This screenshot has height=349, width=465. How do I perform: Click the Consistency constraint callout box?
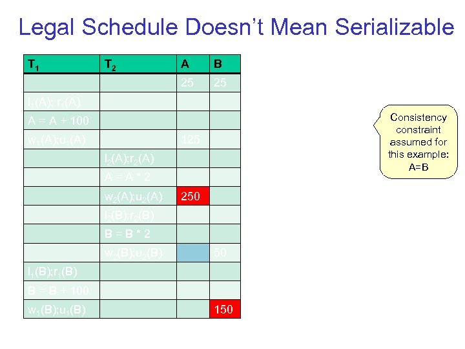coord(418,142)
